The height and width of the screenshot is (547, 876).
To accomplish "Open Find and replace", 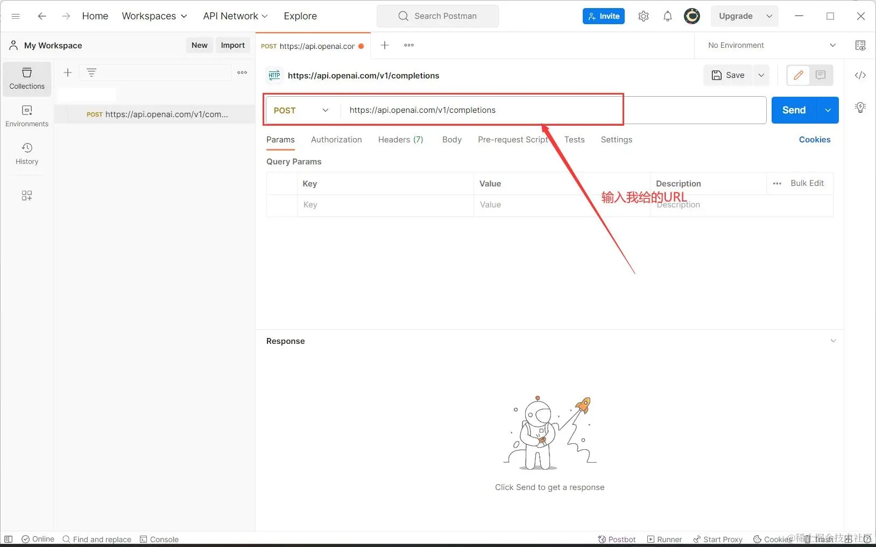I will [97, 539].
